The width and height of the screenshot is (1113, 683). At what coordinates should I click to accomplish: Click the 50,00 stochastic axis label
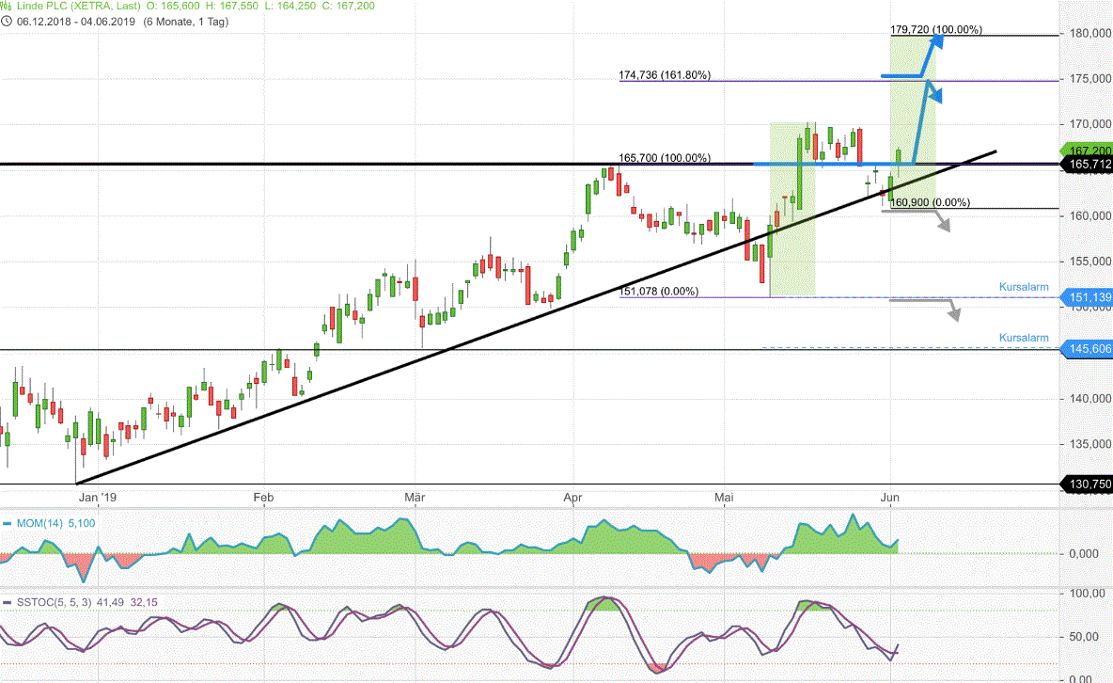(1085, 637)
